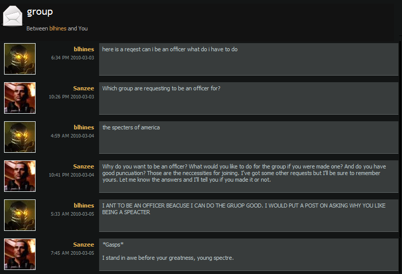Open blhines username on the 6:34 PM message
The height and width of the screenshot is (274, 402).
coord(84,49)
